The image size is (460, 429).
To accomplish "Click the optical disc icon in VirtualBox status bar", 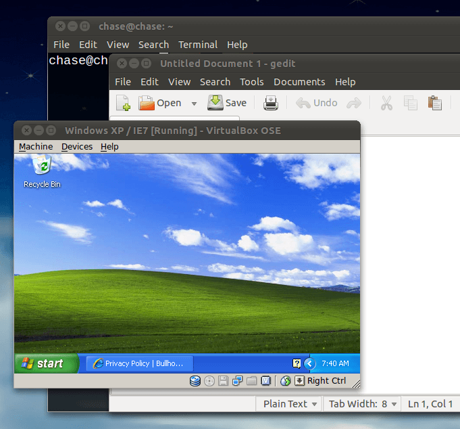I will click(x=209, y=381).
